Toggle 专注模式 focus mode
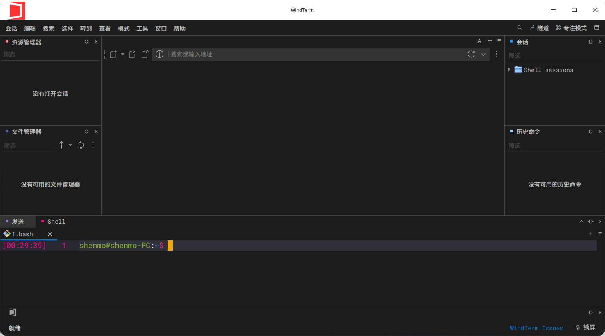 [571, 28]
